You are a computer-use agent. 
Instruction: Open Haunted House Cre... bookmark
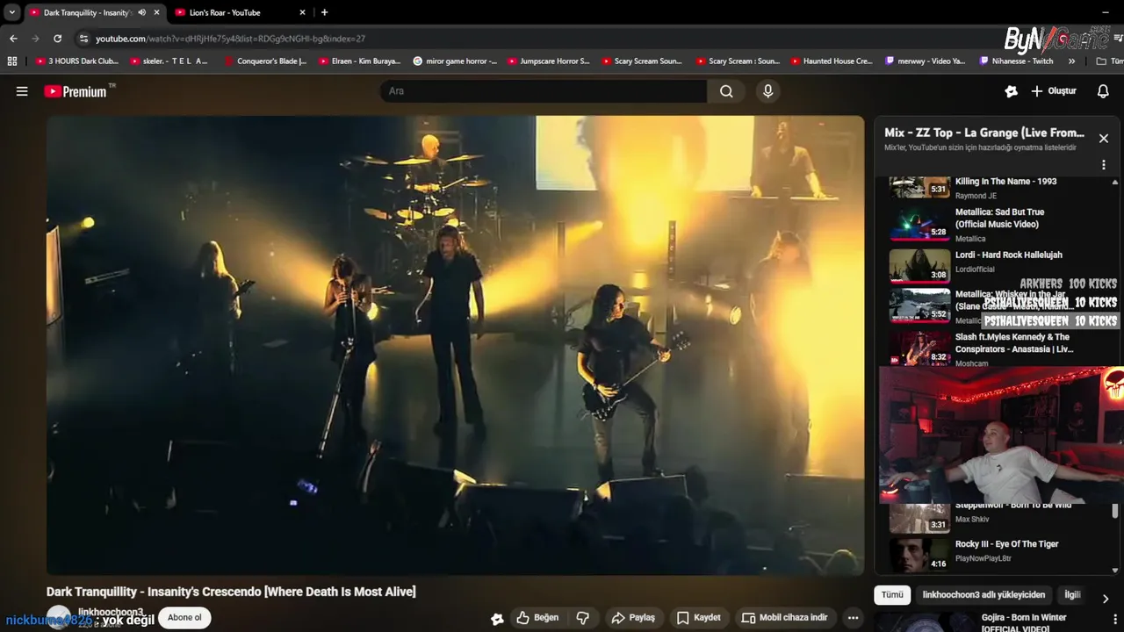click(x=832, y=61)
